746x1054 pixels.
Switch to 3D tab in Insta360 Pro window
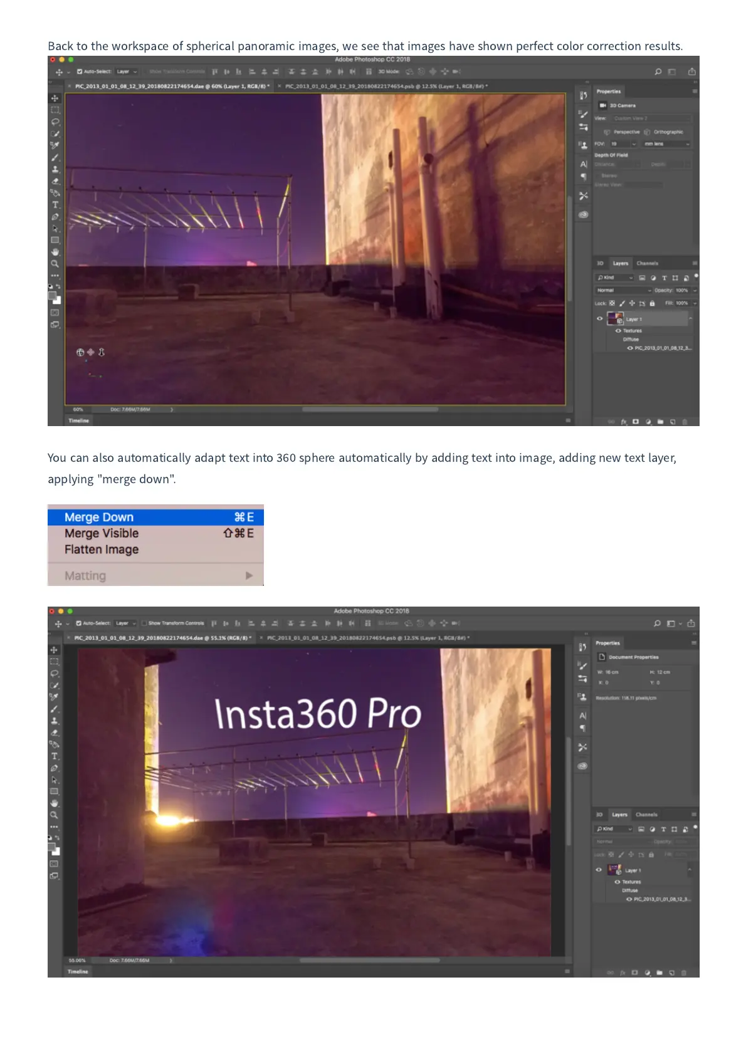tap(599, 815)
